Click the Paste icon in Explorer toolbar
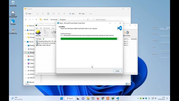The width and height of the screenshot is (179, 101). coord(48,14)
